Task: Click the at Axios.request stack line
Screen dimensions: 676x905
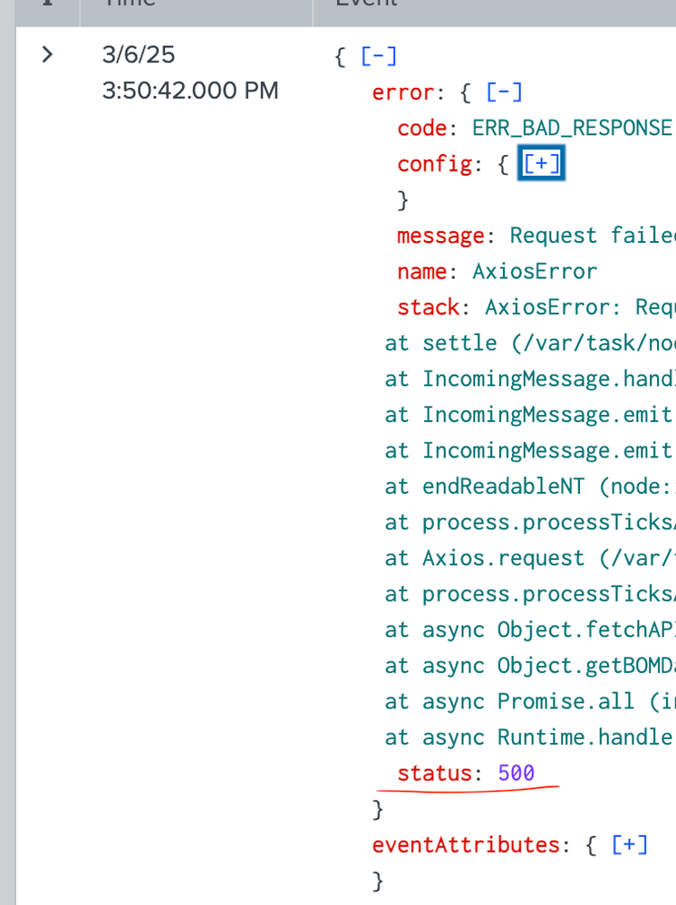Action: 530,557
